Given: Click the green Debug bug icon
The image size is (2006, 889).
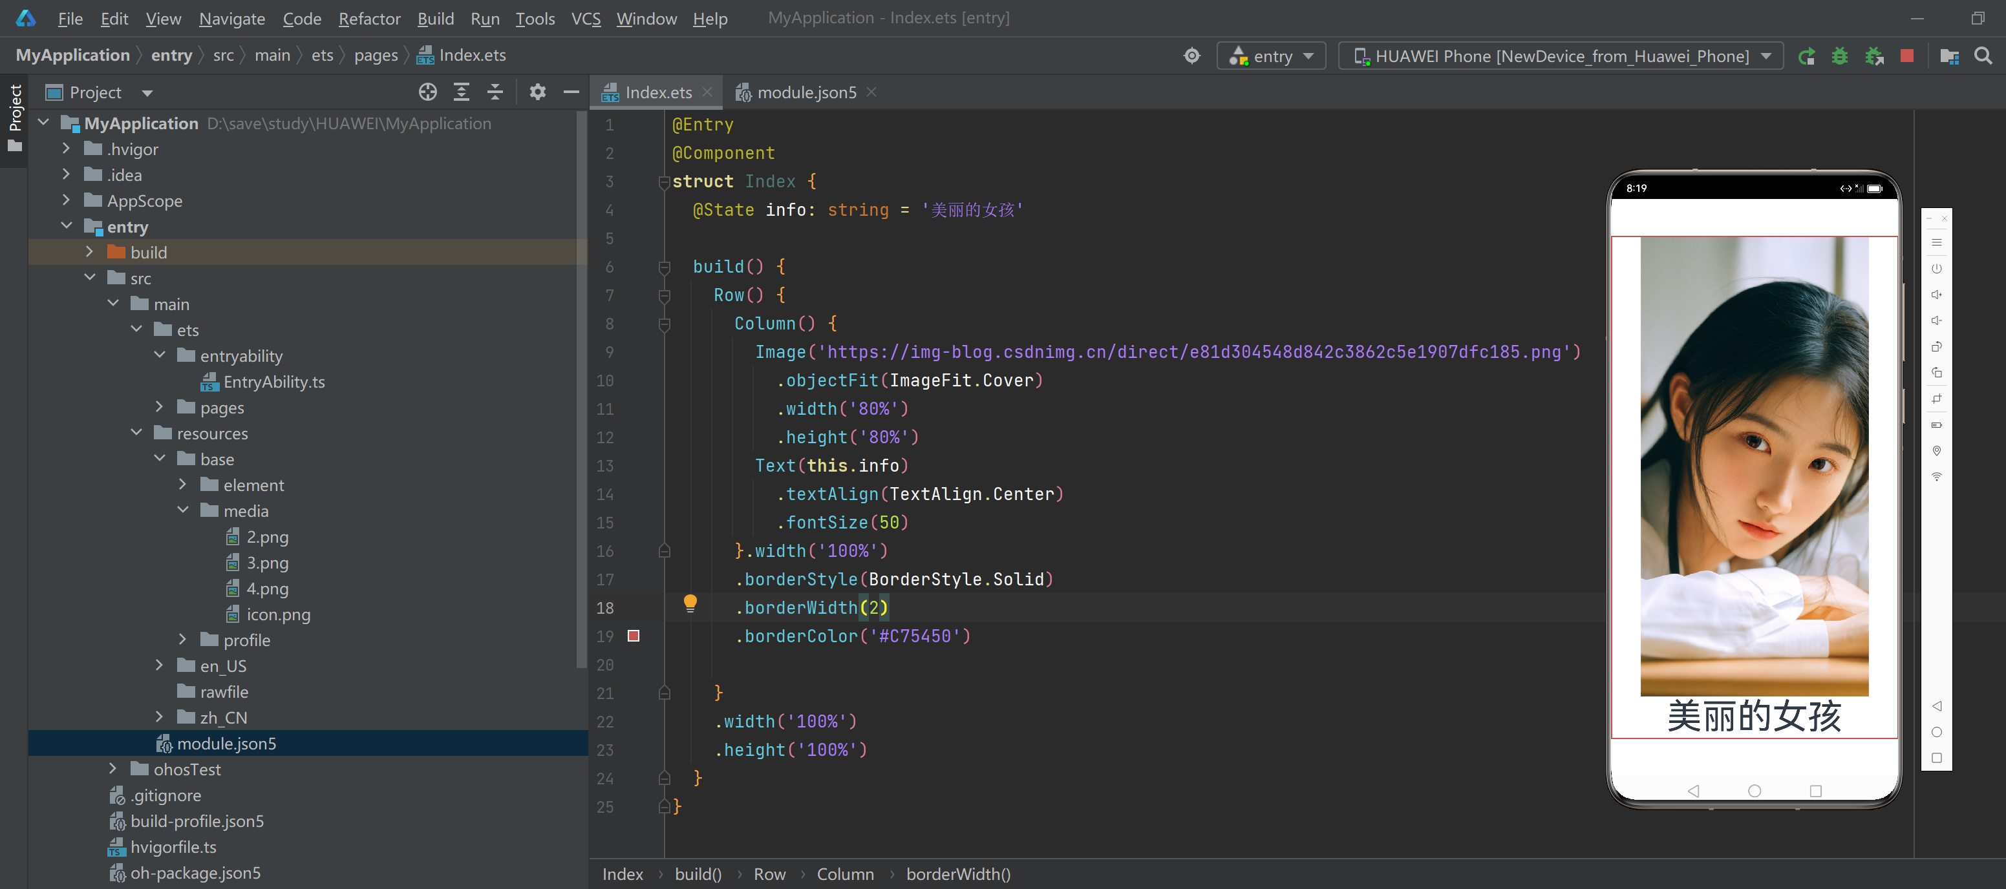Looking at the screenshot, I should click(1839, 56).
